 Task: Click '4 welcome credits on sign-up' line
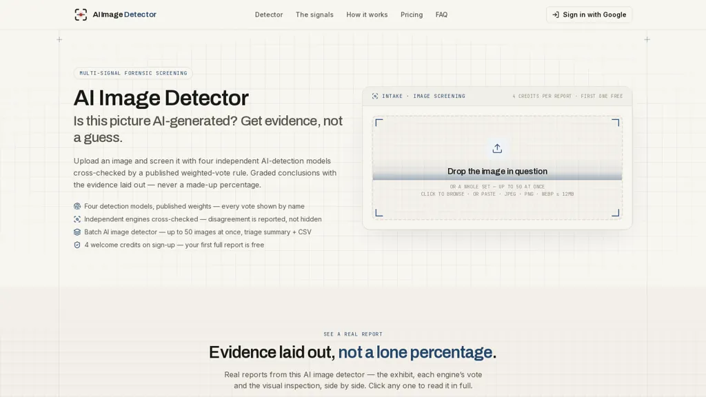pos(174,245)
